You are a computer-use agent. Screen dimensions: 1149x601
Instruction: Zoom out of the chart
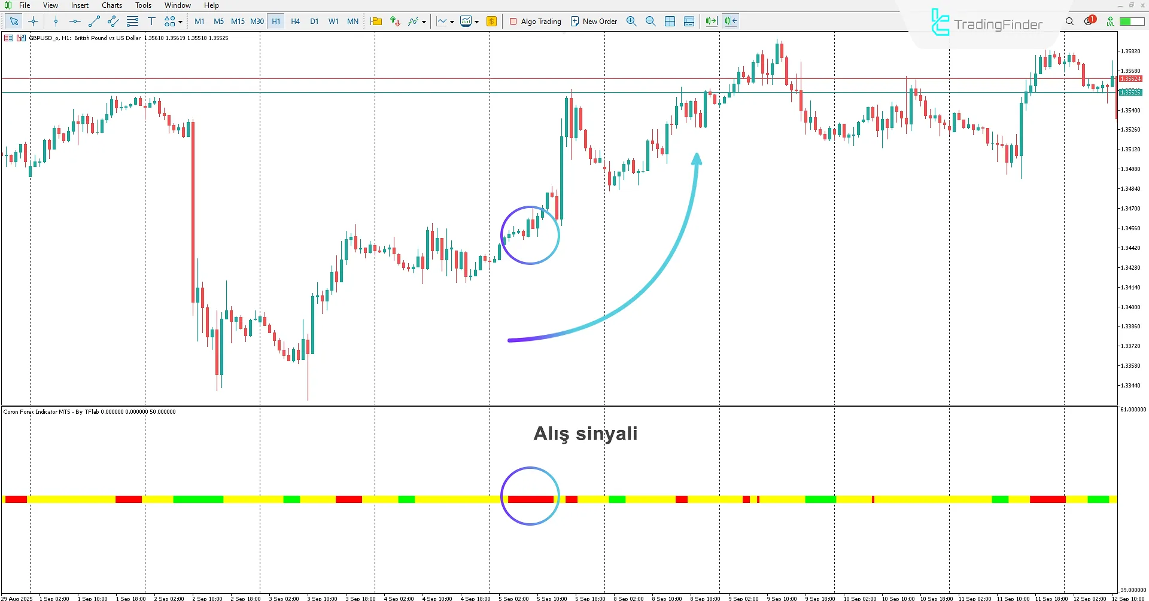[651, 21]
